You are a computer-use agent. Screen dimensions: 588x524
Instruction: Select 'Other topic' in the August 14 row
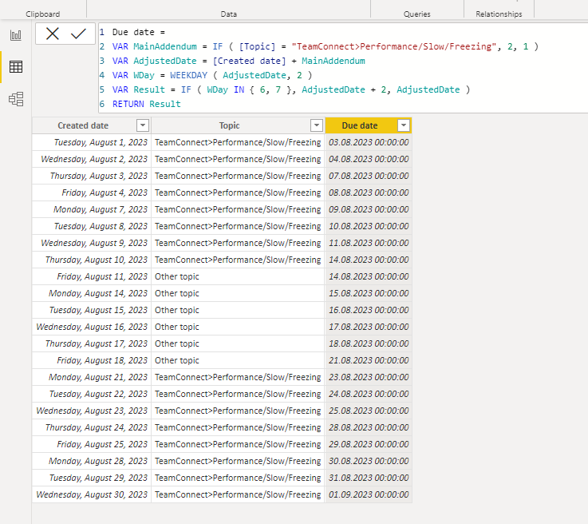pos(238,293)
